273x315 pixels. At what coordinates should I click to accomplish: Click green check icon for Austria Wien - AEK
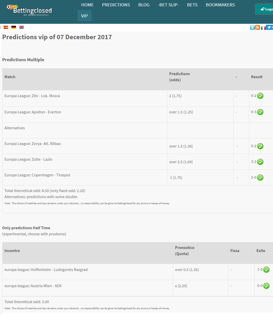266,286
